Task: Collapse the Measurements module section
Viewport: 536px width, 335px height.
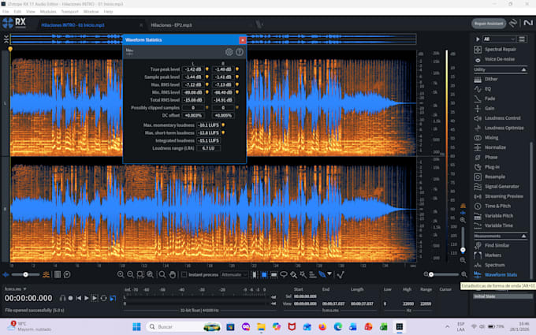Action: click(523, 236)
